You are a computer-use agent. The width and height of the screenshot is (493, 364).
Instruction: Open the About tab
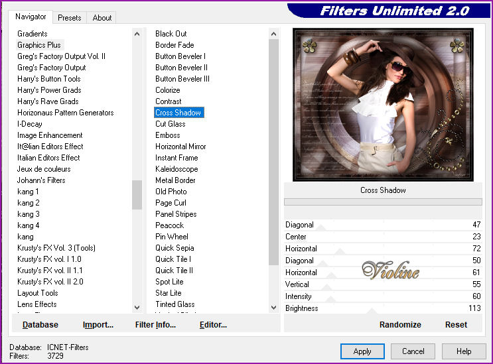102,18
